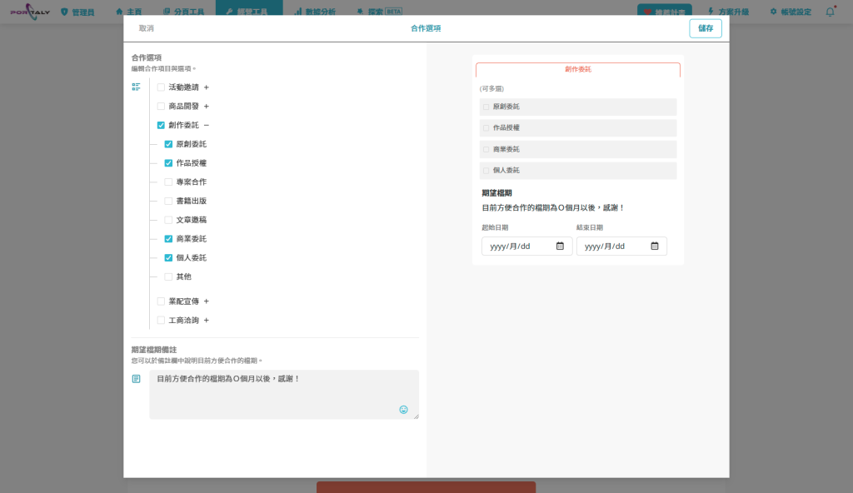The image size is (853, 493).
Task: Click the notification bell icon
Action: click(x=830, y=12)
